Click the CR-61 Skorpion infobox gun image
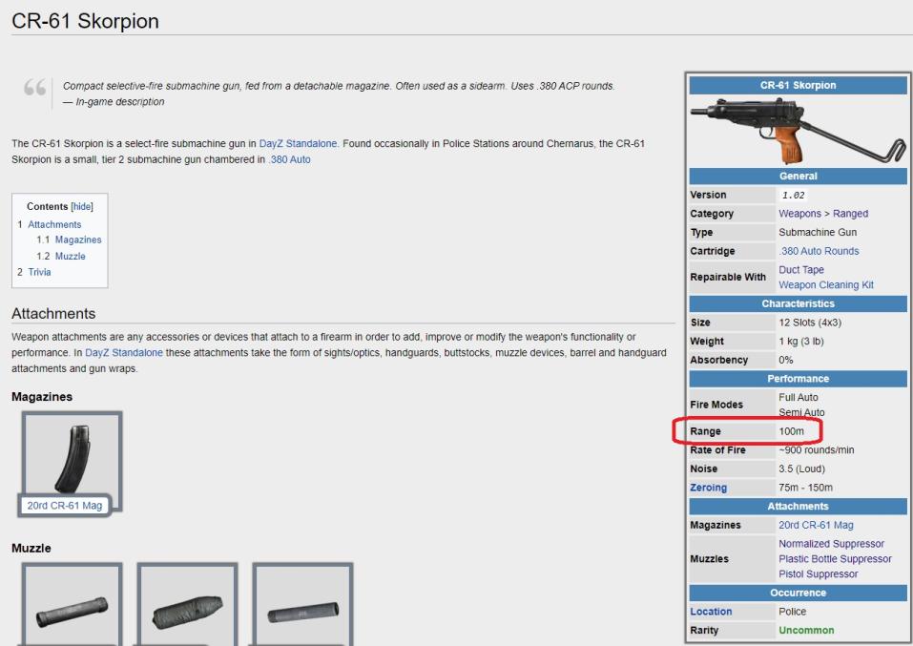 click(x=799, y=131)
